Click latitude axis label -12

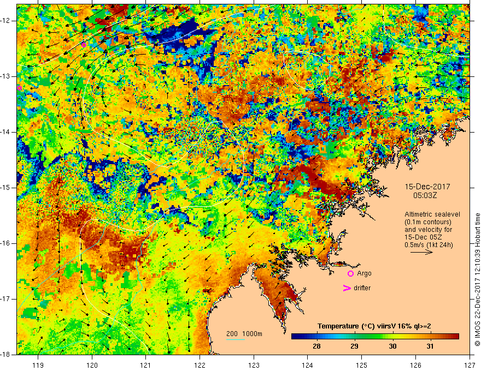tap(5, 21)
